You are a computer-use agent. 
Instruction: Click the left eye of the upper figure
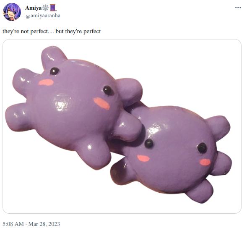[55, 71]
